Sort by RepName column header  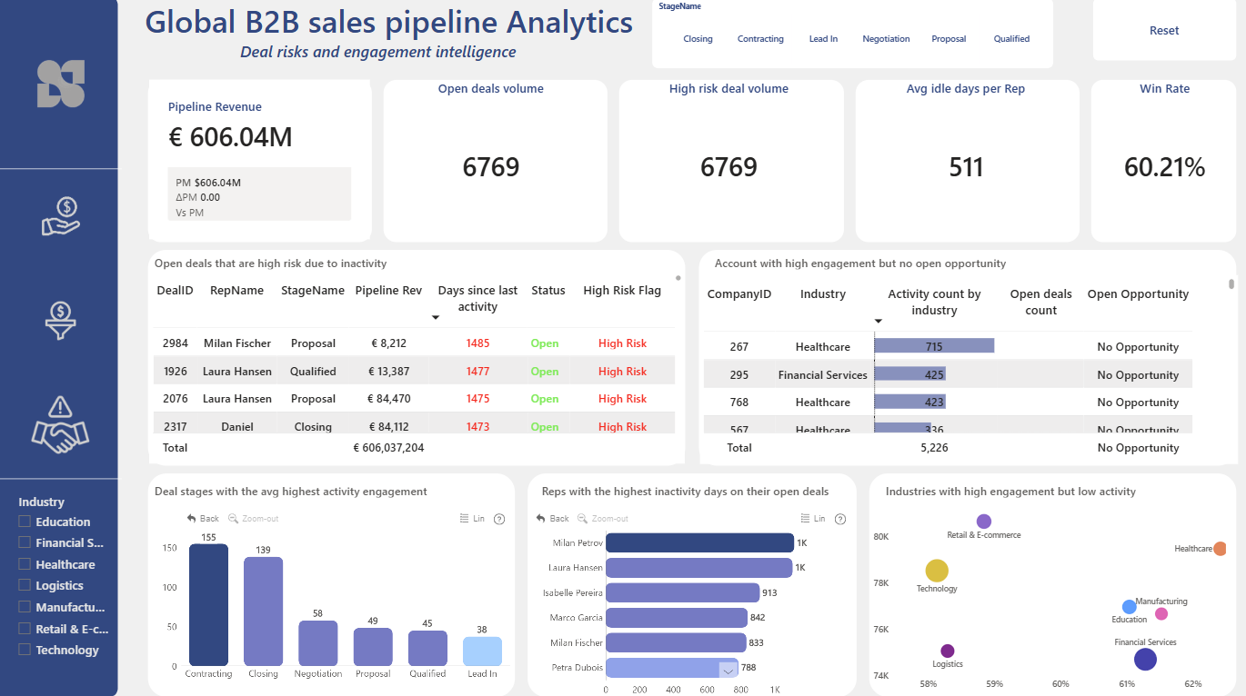[x=236, y=291]
